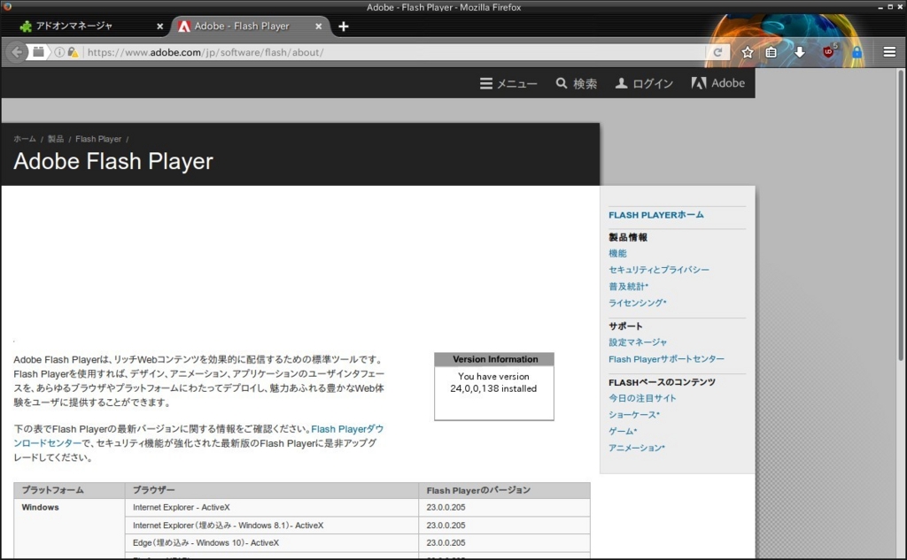Open the ショーケース sidebar link
The image size is (907, 560).
click(633, 414)
